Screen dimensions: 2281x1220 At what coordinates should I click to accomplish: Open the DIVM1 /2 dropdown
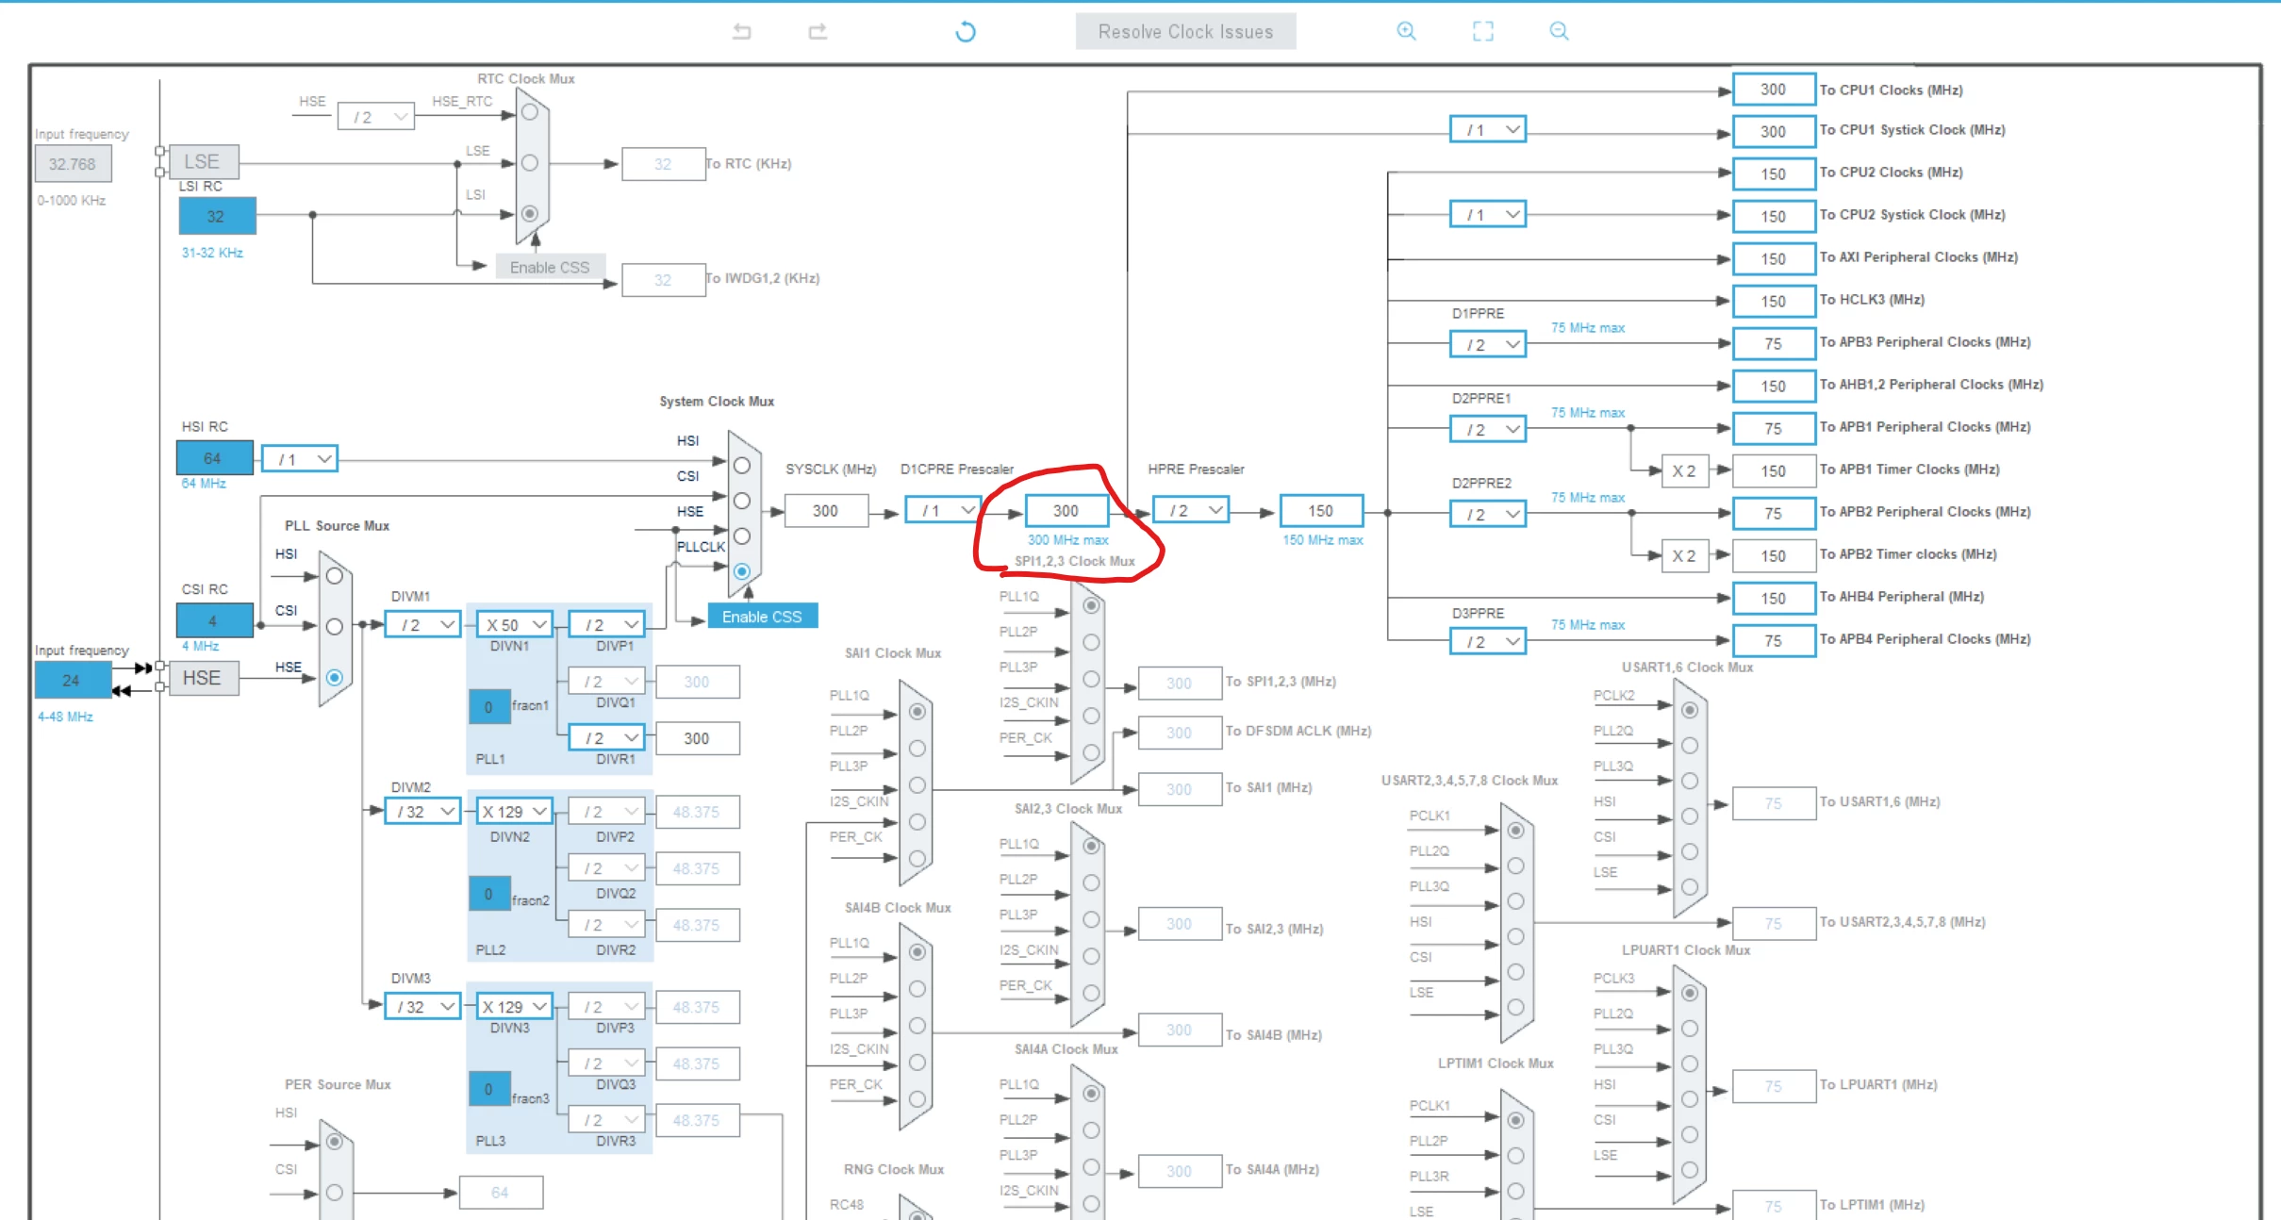422,624
